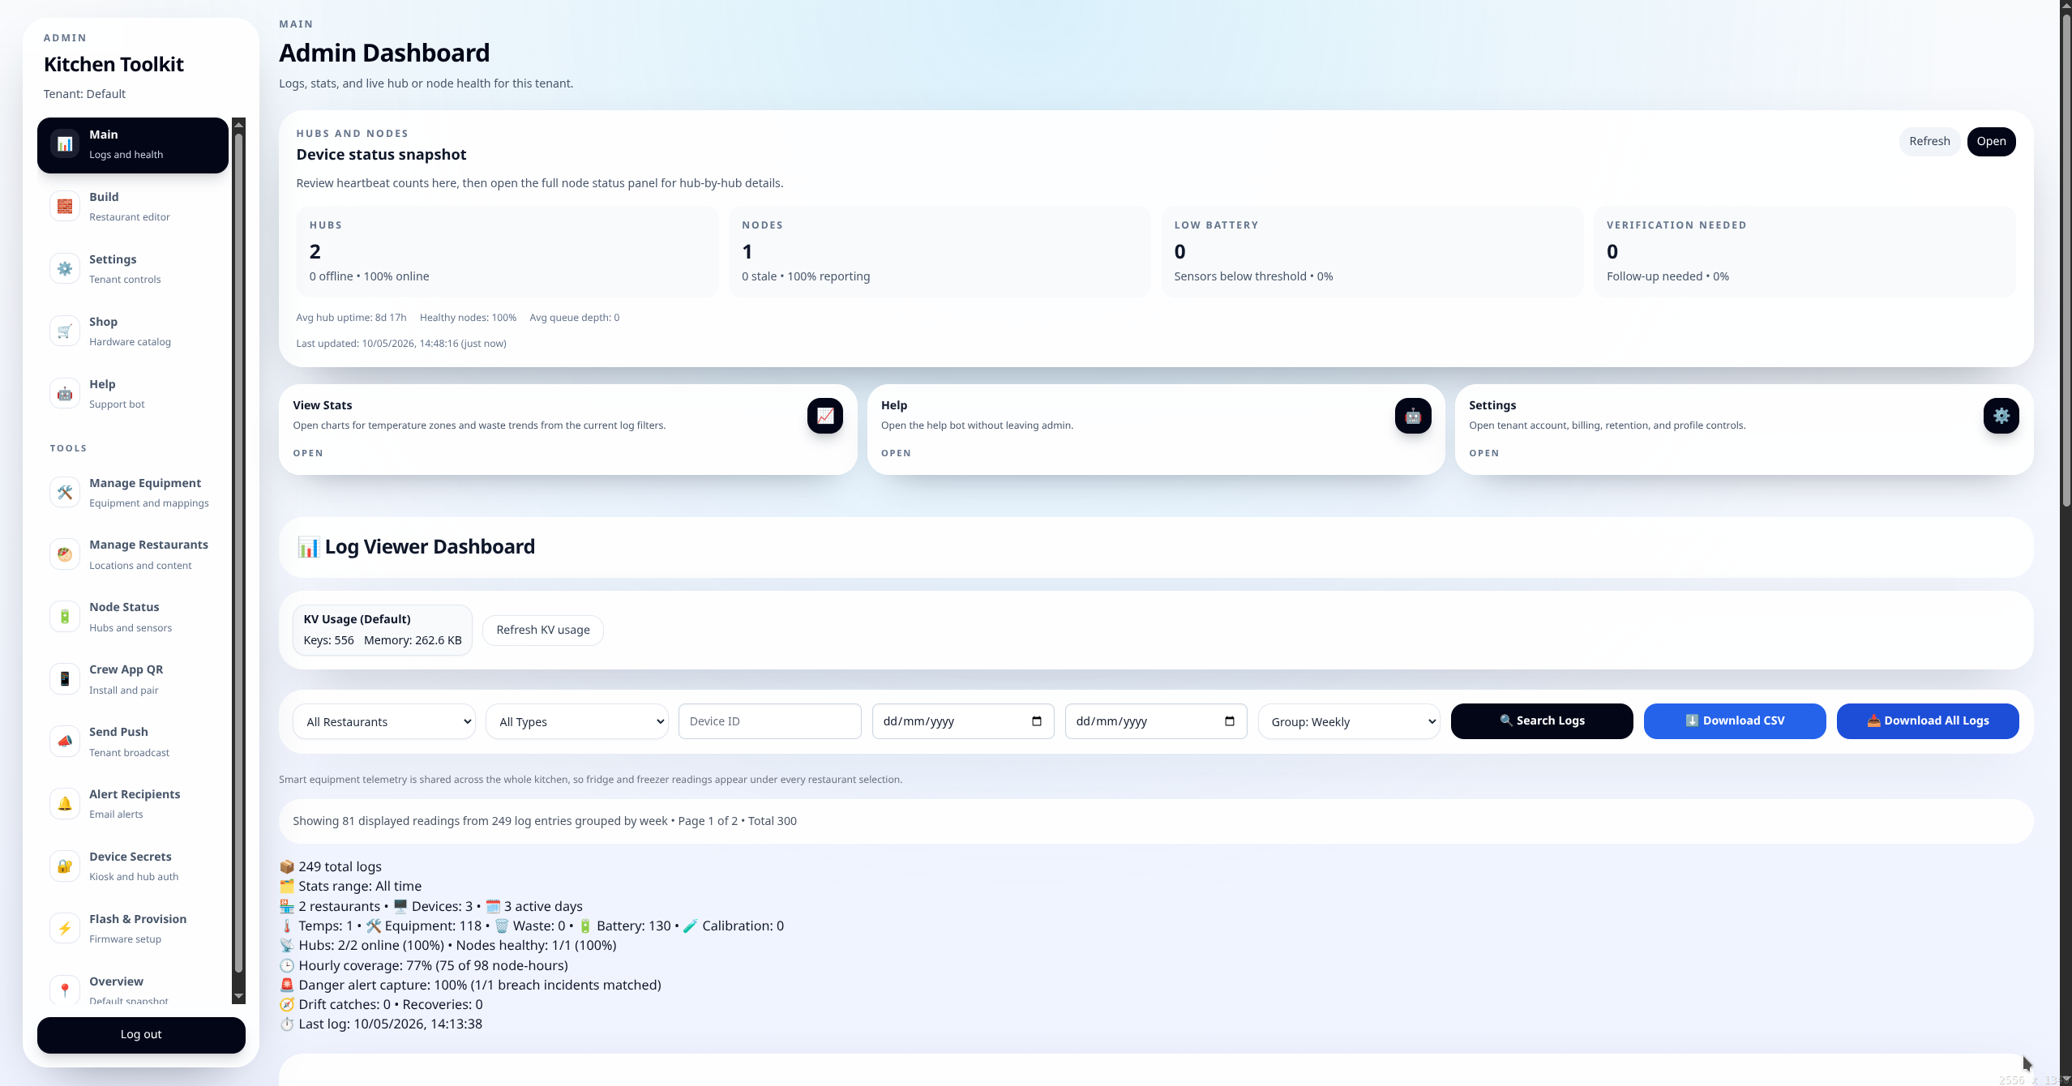Click the Download CSV button
Image resolution: width=2072 pixels, height=1086 pixels.
[x=1735, y=720]
